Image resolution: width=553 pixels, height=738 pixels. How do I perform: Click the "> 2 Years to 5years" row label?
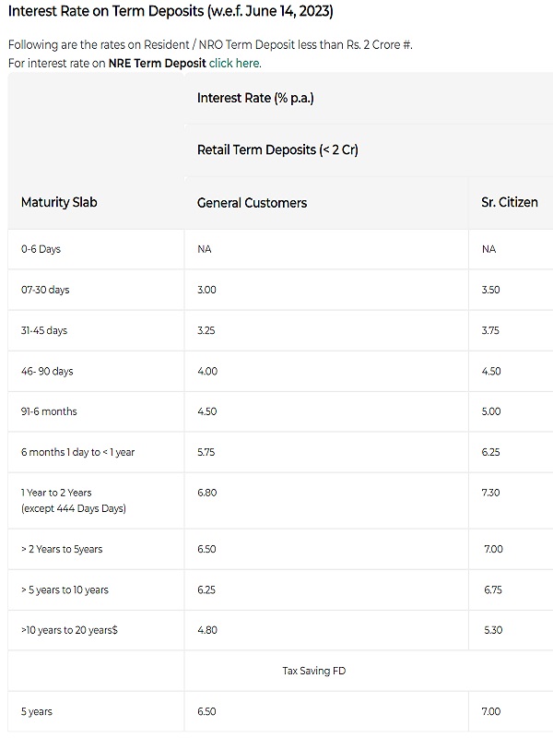pos(62,549)
